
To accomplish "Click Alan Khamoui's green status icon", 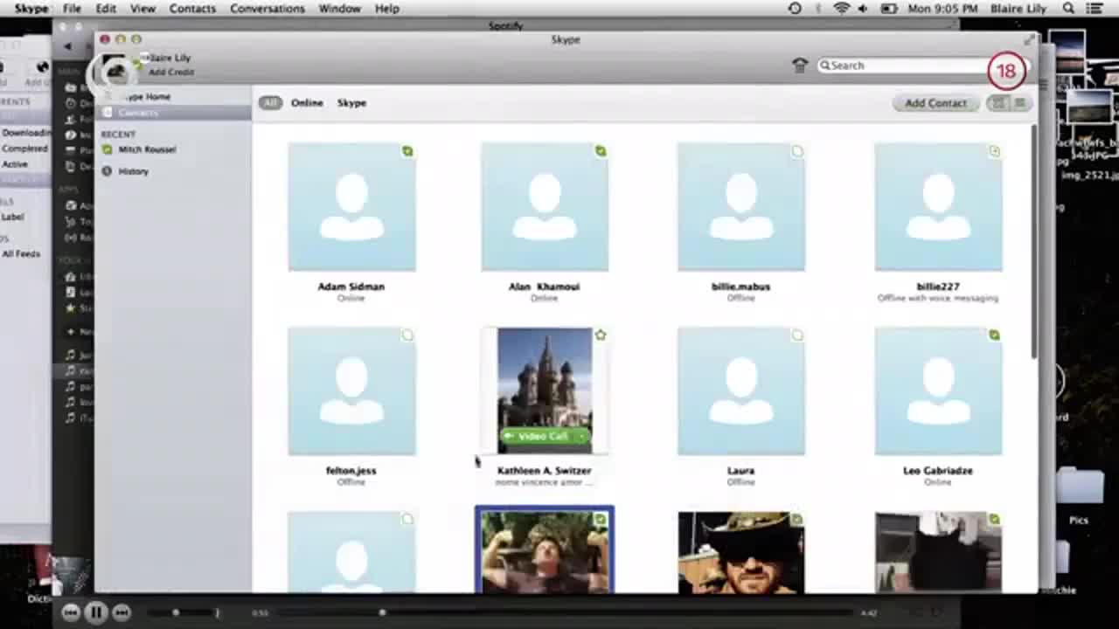I will pyautogui.click(x=601, y=151).
